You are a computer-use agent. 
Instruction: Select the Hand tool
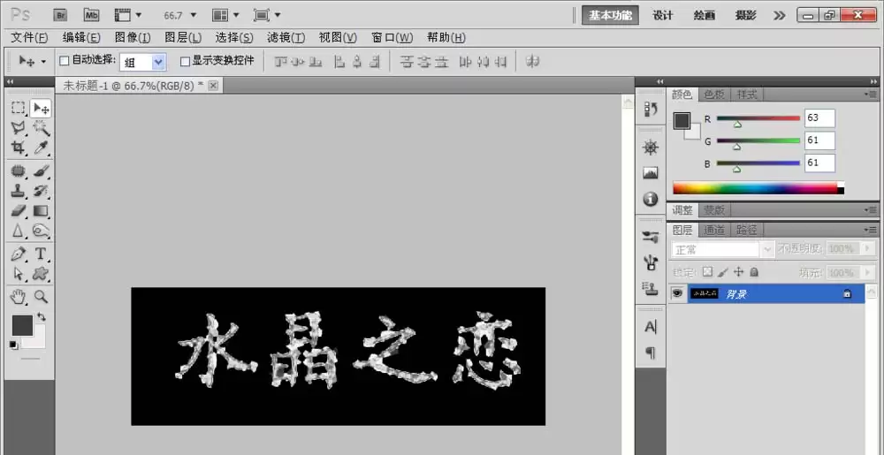coord(19,296)
